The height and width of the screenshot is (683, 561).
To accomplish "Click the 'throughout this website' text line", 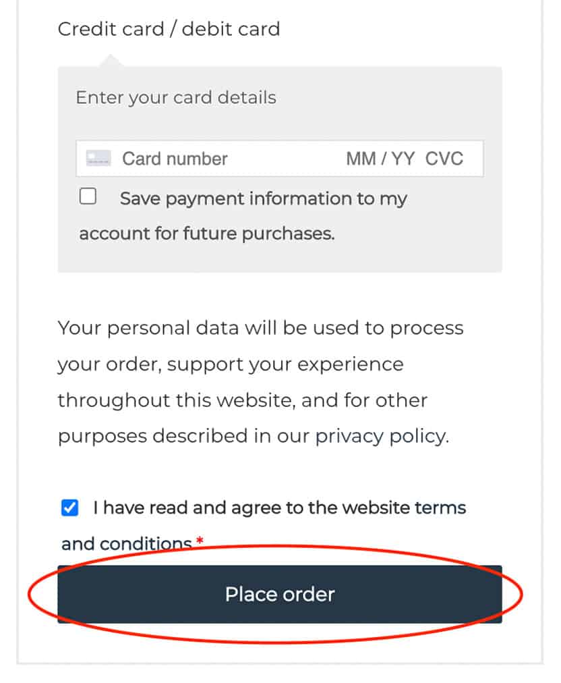I will coord(243,400).
